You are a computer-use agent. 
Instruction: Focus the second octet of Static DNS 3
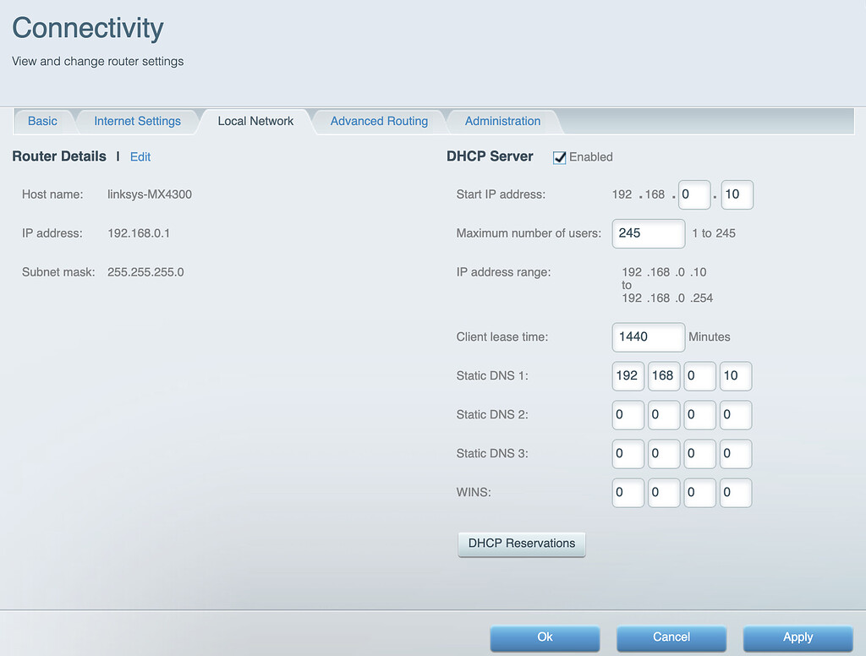[664, 454]
